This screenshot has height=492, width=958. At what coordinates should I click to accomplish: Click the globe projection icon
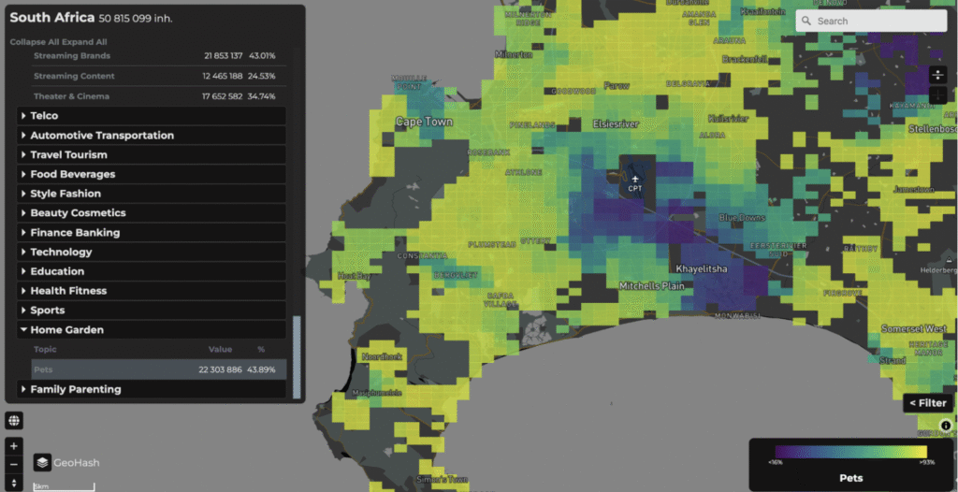[x=14, y=421]
